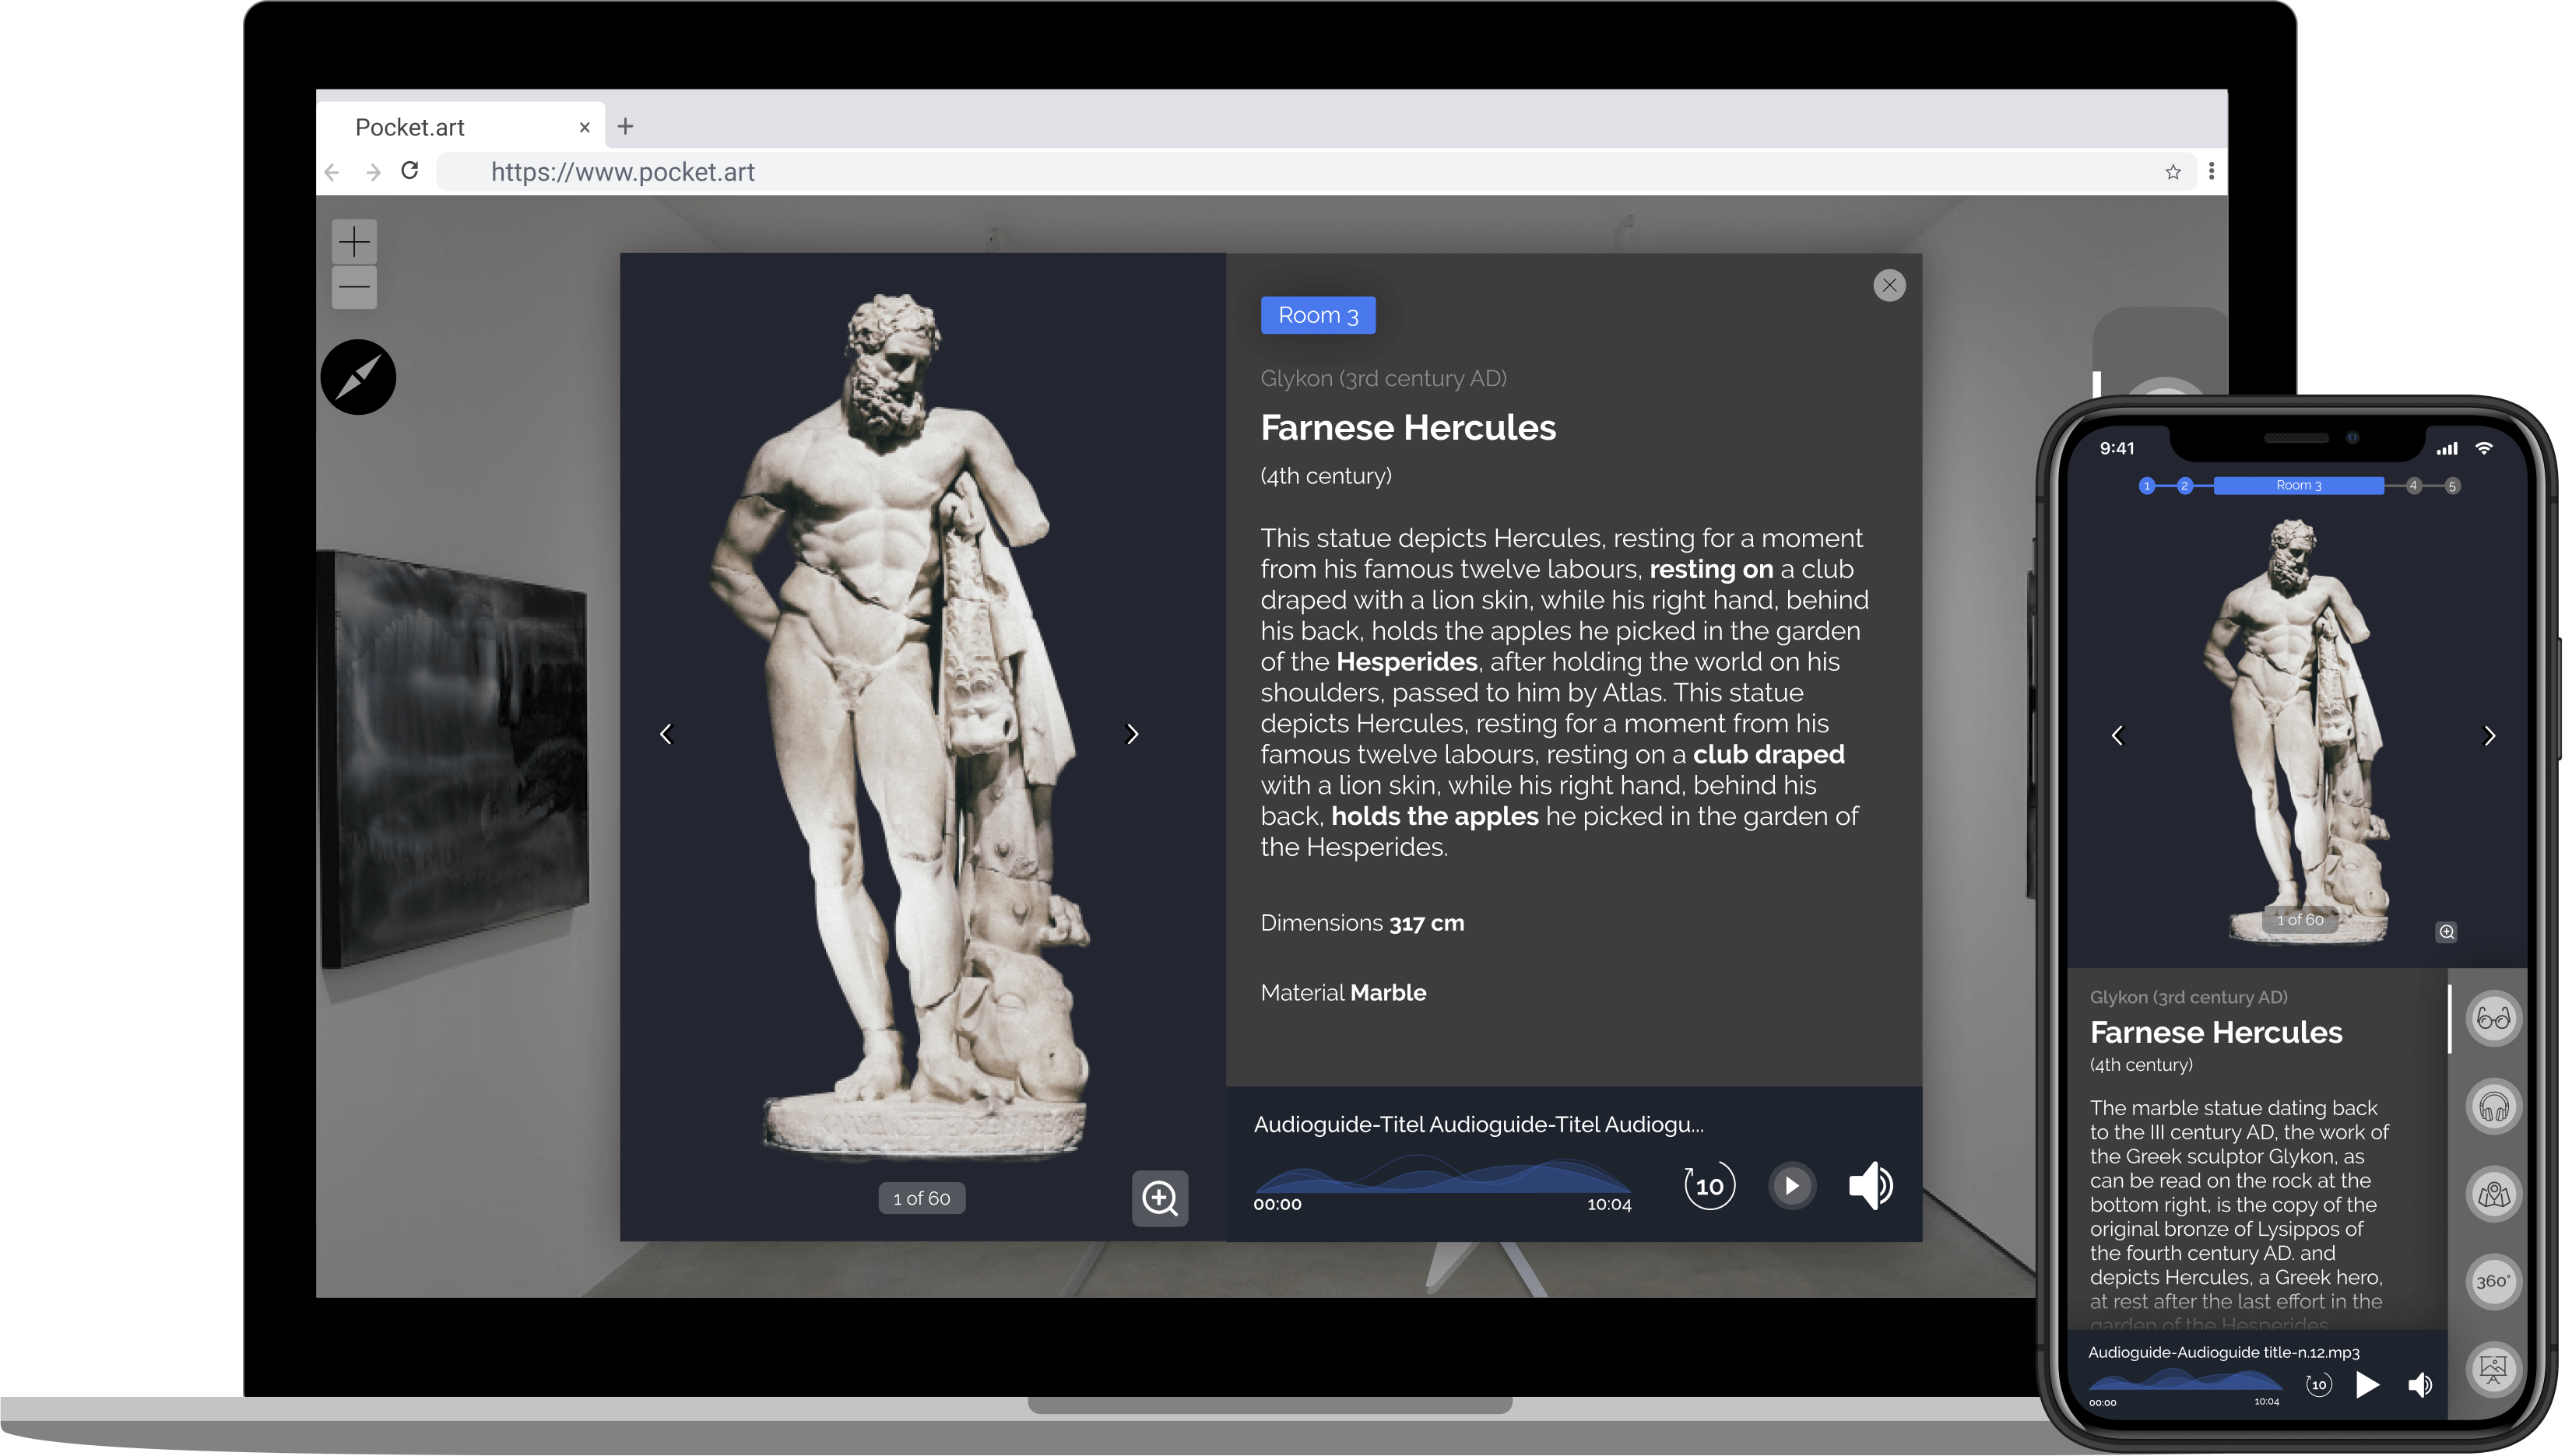
Task: Select the Pocket.art browser tab
Action: coord(460,127)
